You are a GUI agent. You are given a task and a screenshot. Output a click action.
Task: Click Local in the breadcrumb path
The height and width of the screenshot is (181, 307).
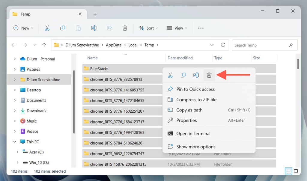point(133,45)
